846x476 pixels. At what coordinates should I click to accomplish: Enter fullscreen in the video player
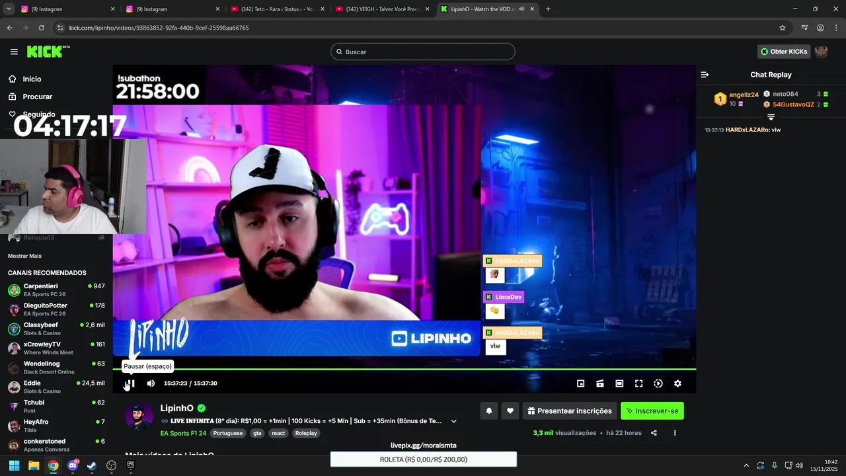(638, 383)
